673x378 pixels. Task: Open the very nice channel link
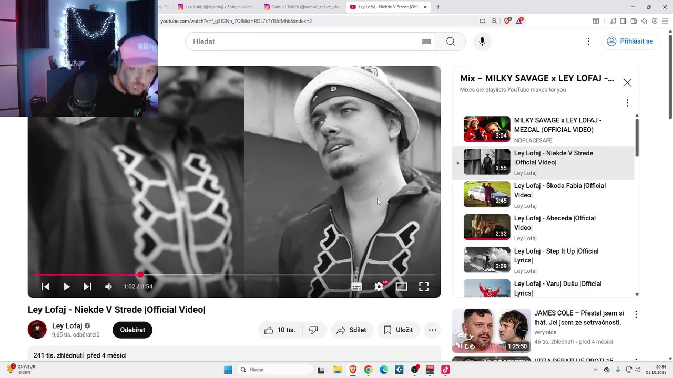545,332
